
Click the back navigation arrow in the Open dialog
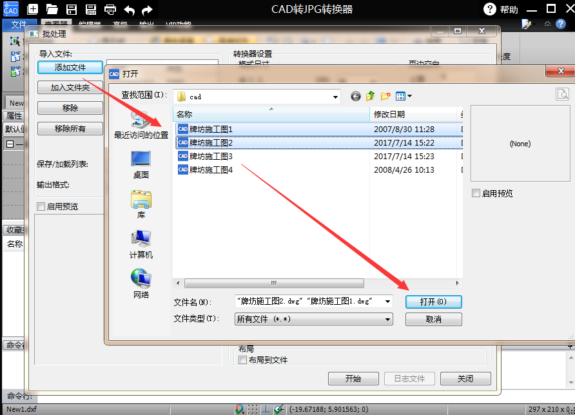355,95
